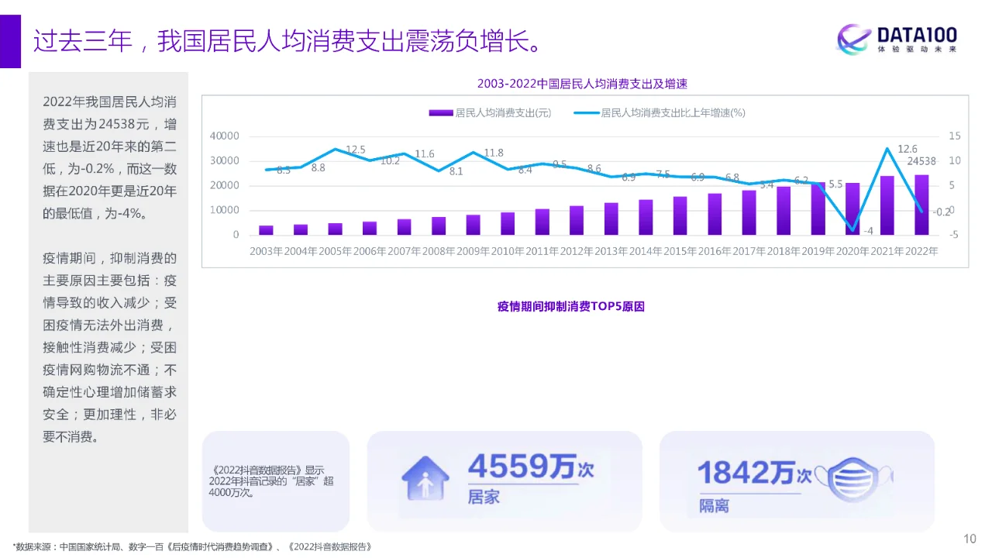The image size is (992, 558).
Task: Click the purple bar legend swatch
Action: (441, 112)
